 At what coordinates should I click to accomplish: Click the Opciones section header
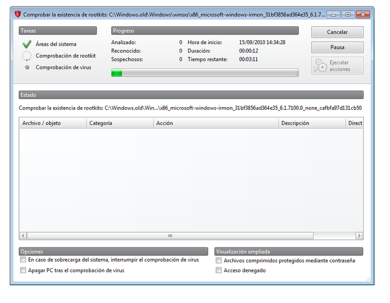114,251
